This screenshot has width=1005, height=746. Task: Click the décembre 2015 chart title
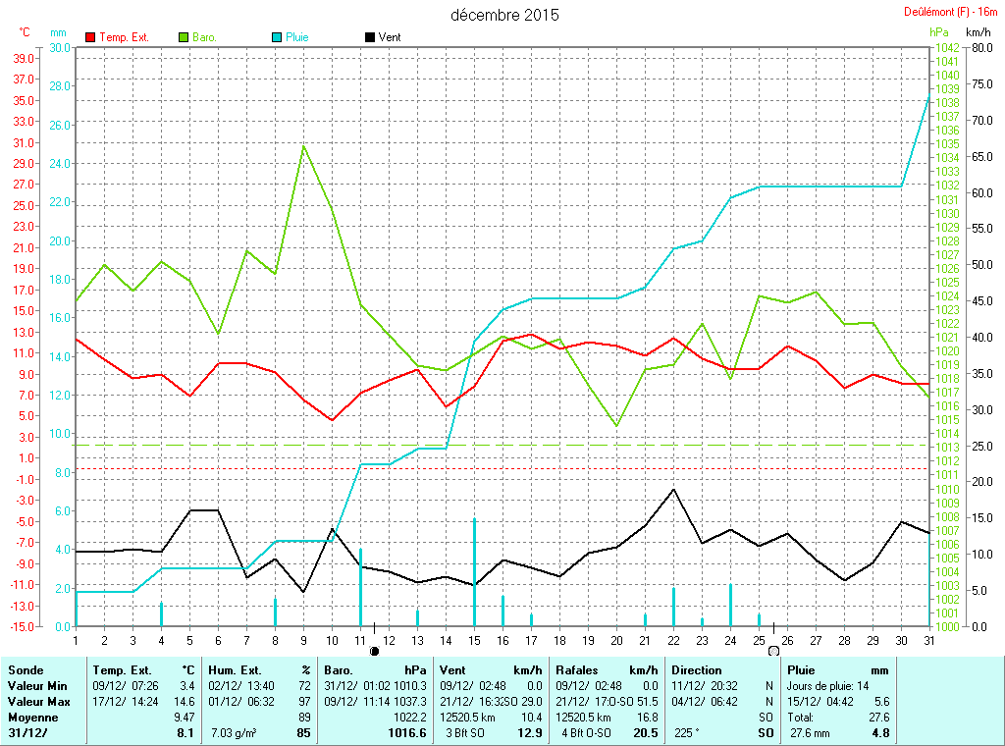pos(504,15)
